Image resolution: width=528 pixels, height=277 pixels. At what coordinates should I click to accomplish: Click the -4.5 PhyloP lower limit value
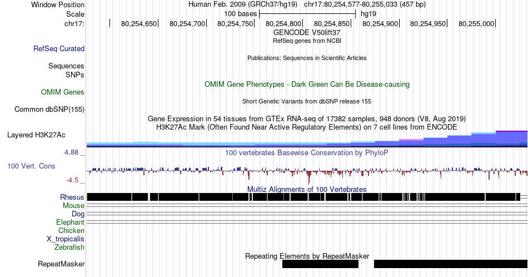pyautogui.click(x=72, y=180)
